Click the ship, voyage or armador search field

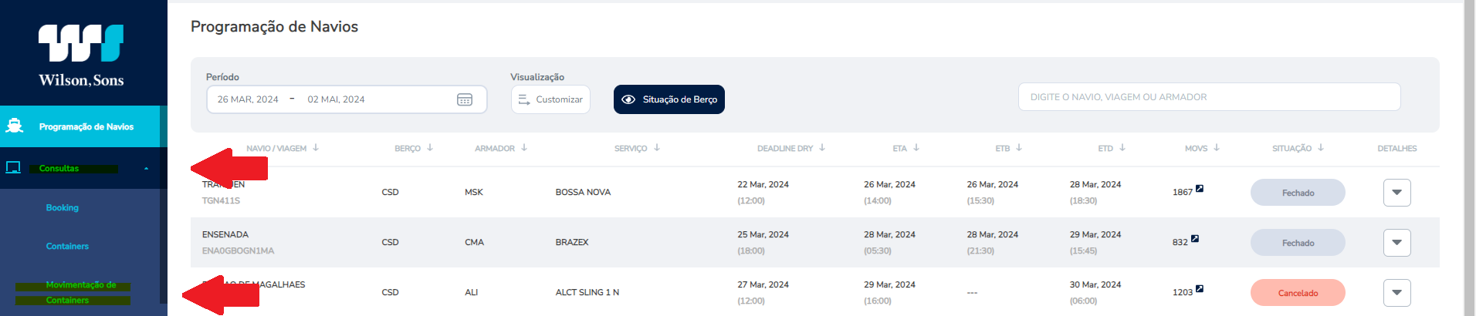[1209, 97]
